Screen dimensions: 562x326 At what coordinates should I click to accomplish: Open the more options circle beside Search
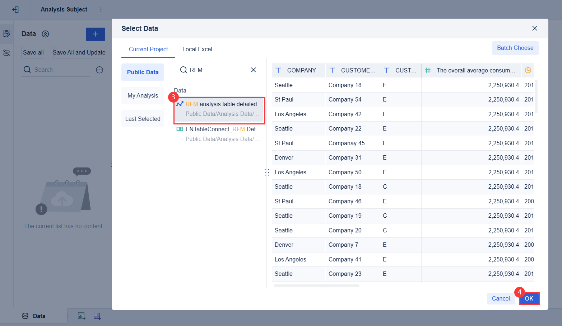point(99,70)
